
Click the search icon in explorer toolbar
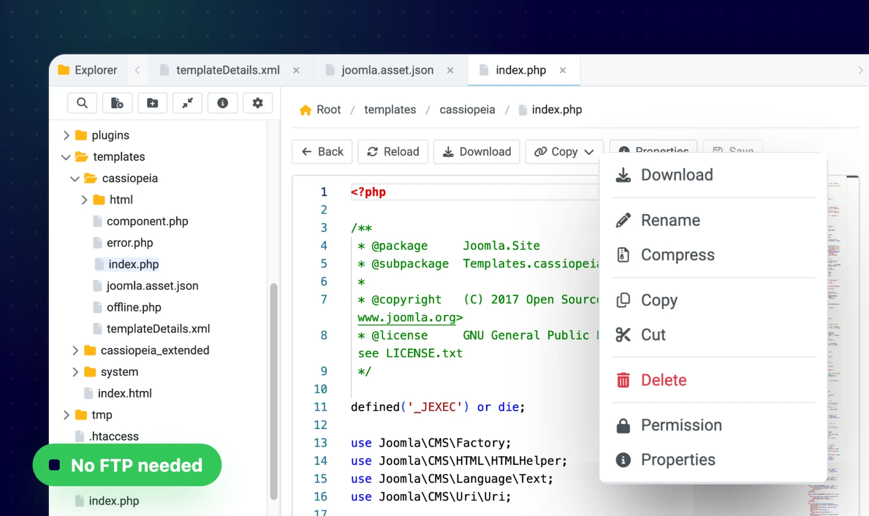coord(82,103)
